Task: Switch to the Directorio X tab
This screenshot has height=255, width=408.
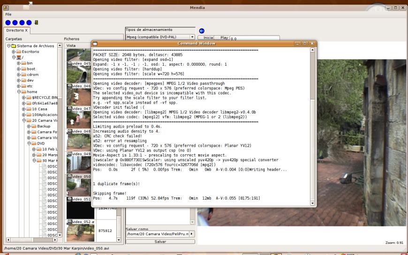Action: tap(17, 30)
